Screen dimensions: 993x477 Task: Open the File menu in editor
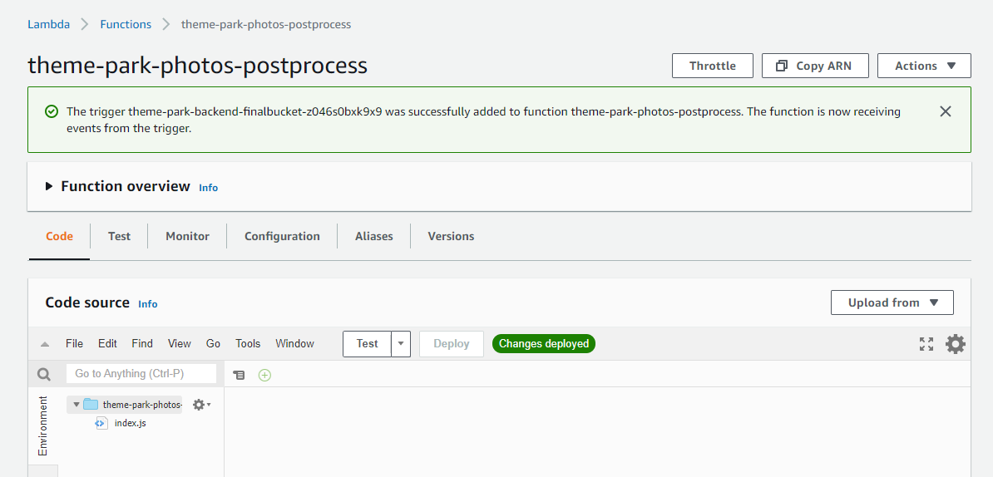click(x=74, y=343)
